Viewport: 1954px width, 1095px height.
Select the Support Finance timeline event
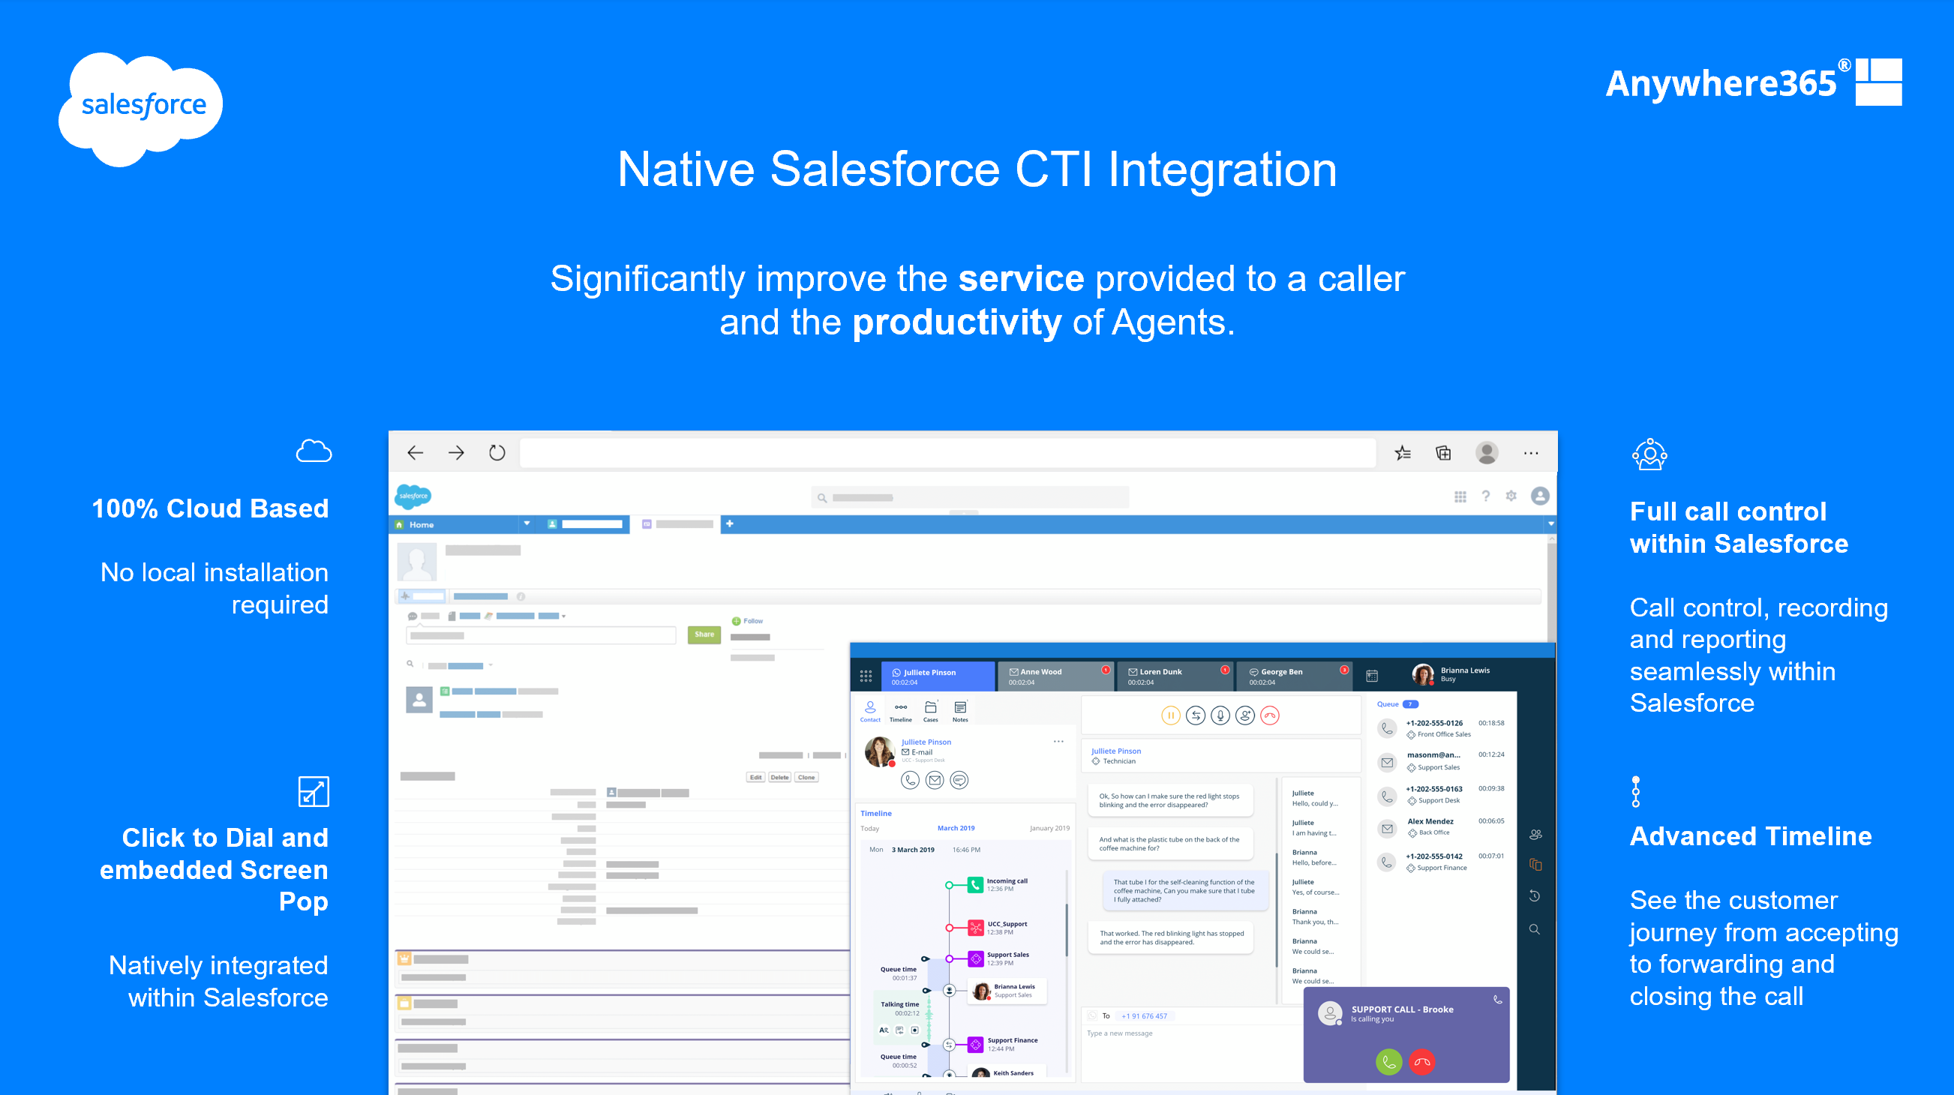click(x=1003, y=1044)
